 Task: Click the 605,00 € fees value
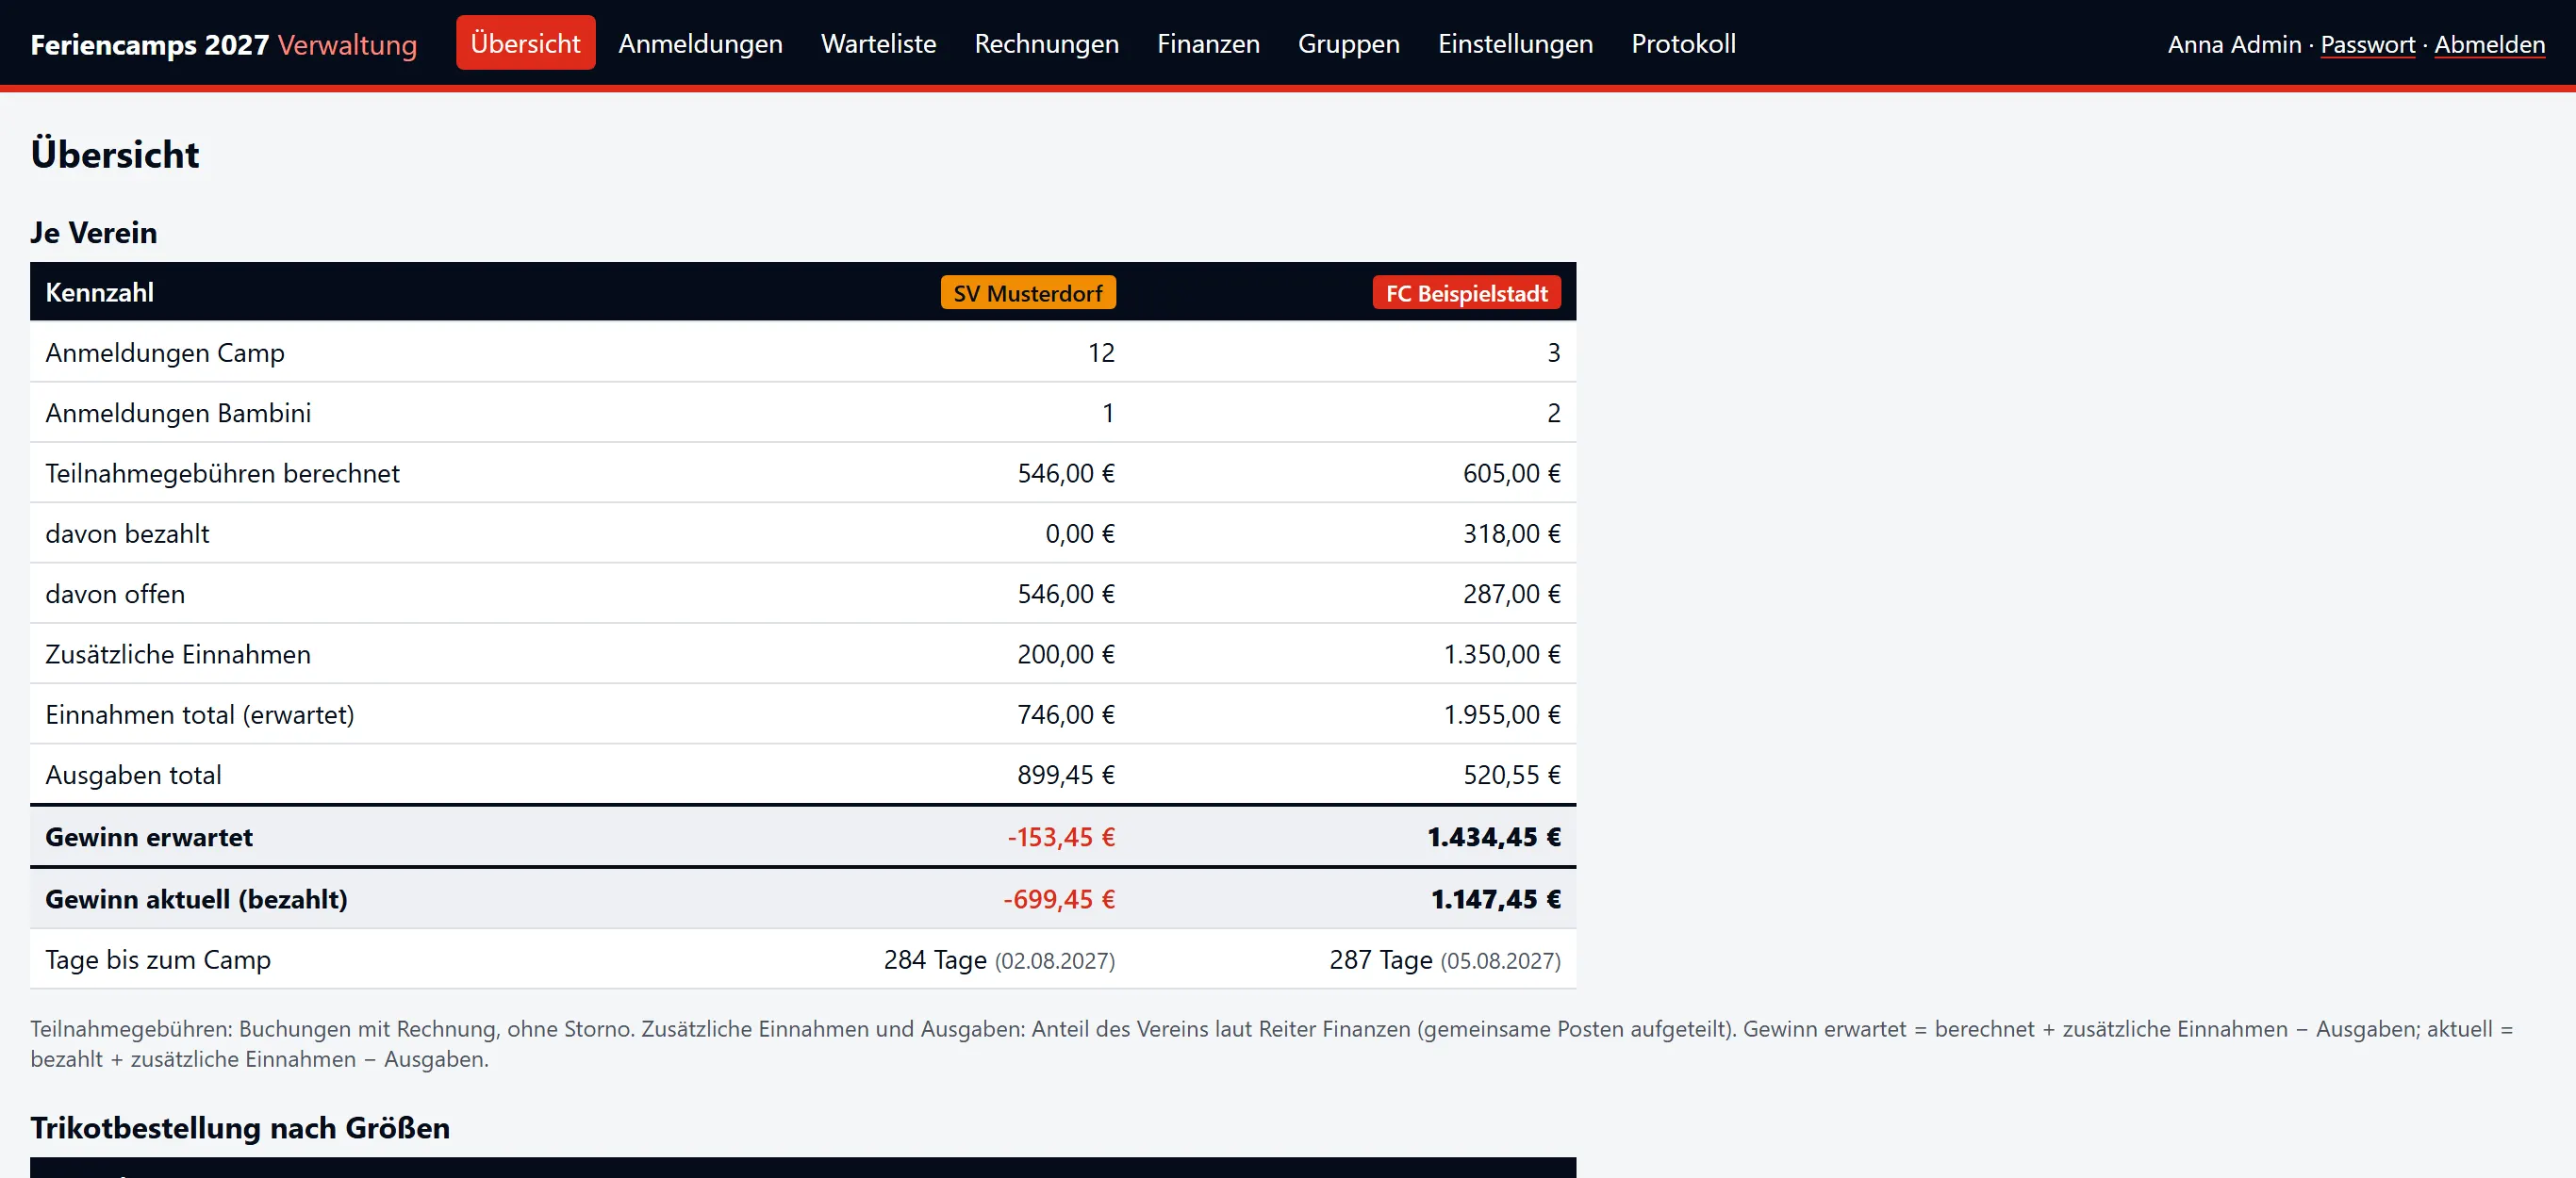click(x=1512, y=472)
